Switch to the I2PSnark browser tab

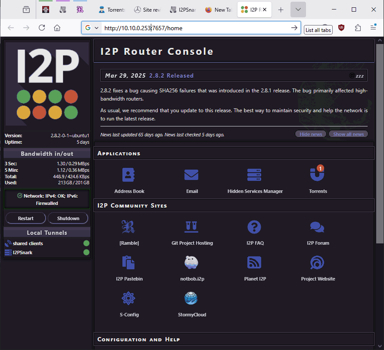click(x=183, y=9)
